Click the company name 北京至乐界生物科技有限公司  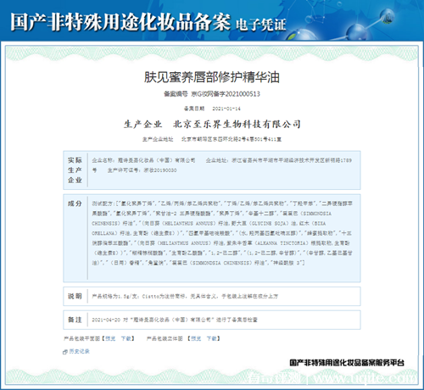coord(237,124)
